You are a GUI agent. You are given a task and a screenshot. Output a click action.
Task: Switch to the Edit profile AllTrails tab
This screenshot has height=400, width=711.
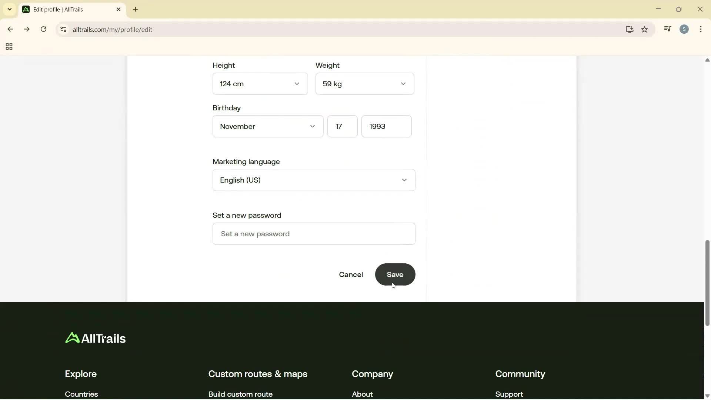[63, 9]
